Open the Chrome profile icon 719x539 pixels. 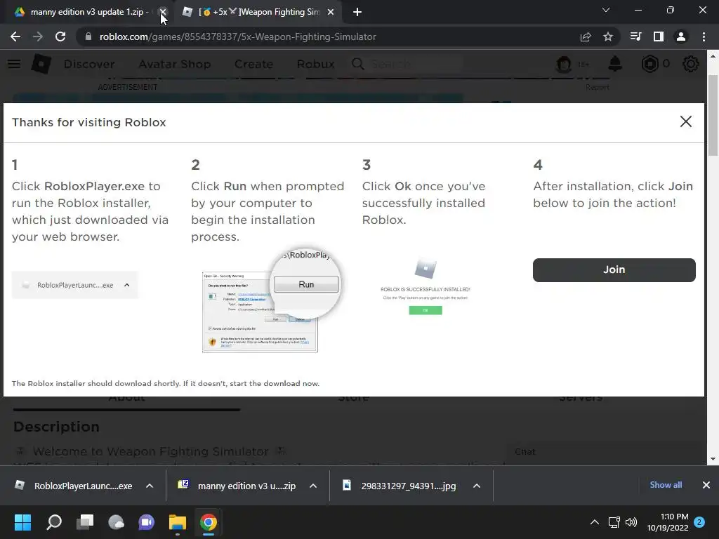click(x=681, y=36)
